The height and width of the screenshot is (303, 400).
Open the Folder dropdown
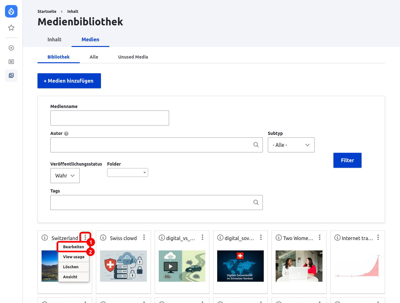pyautogui.click(x=127, y=172)
